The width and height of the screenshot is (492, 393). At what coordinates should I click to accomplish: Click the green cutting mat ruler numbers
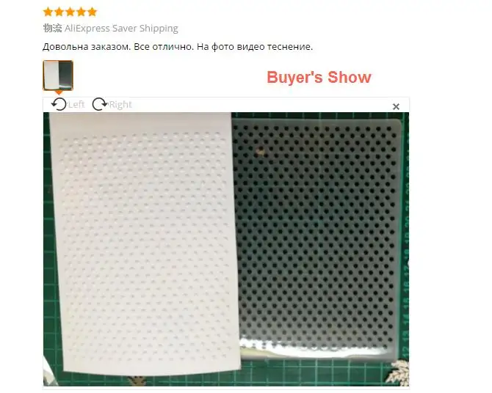(405, 244)
